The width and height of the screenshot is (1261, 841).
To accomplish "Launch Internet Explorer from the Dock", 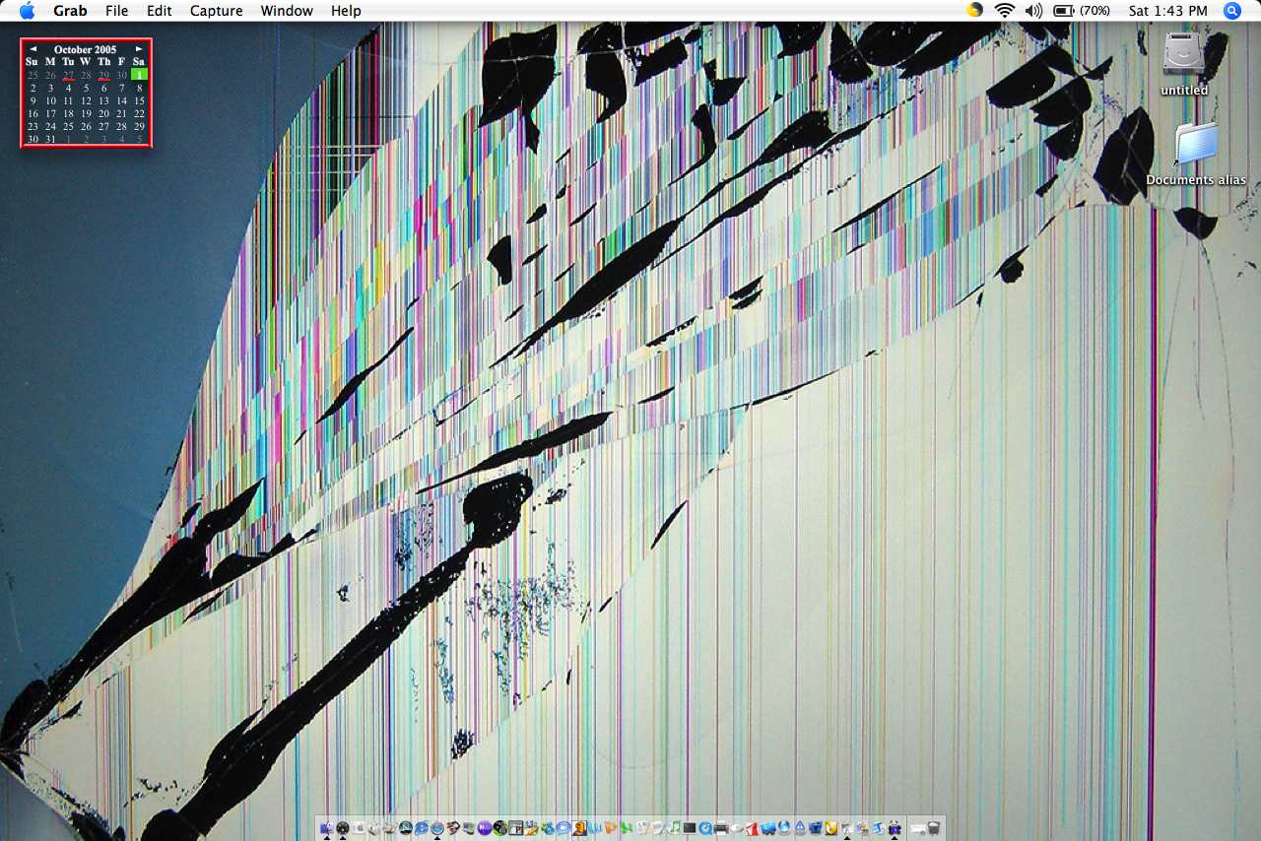I will pyautogui.click(x=422, y=827).
